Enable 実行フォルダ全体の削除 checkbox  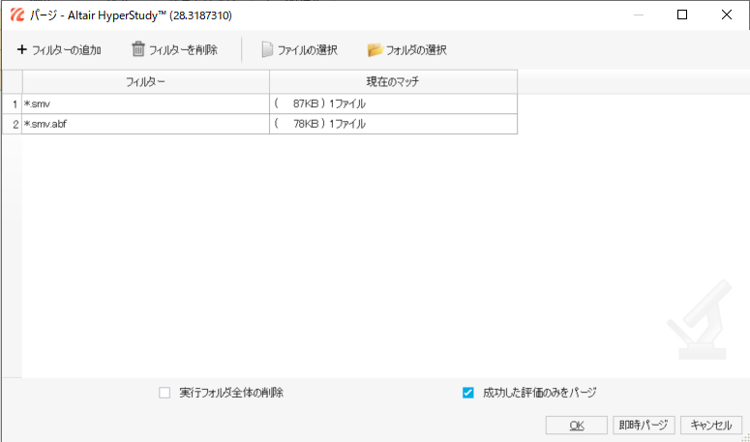tap(165, 393)
